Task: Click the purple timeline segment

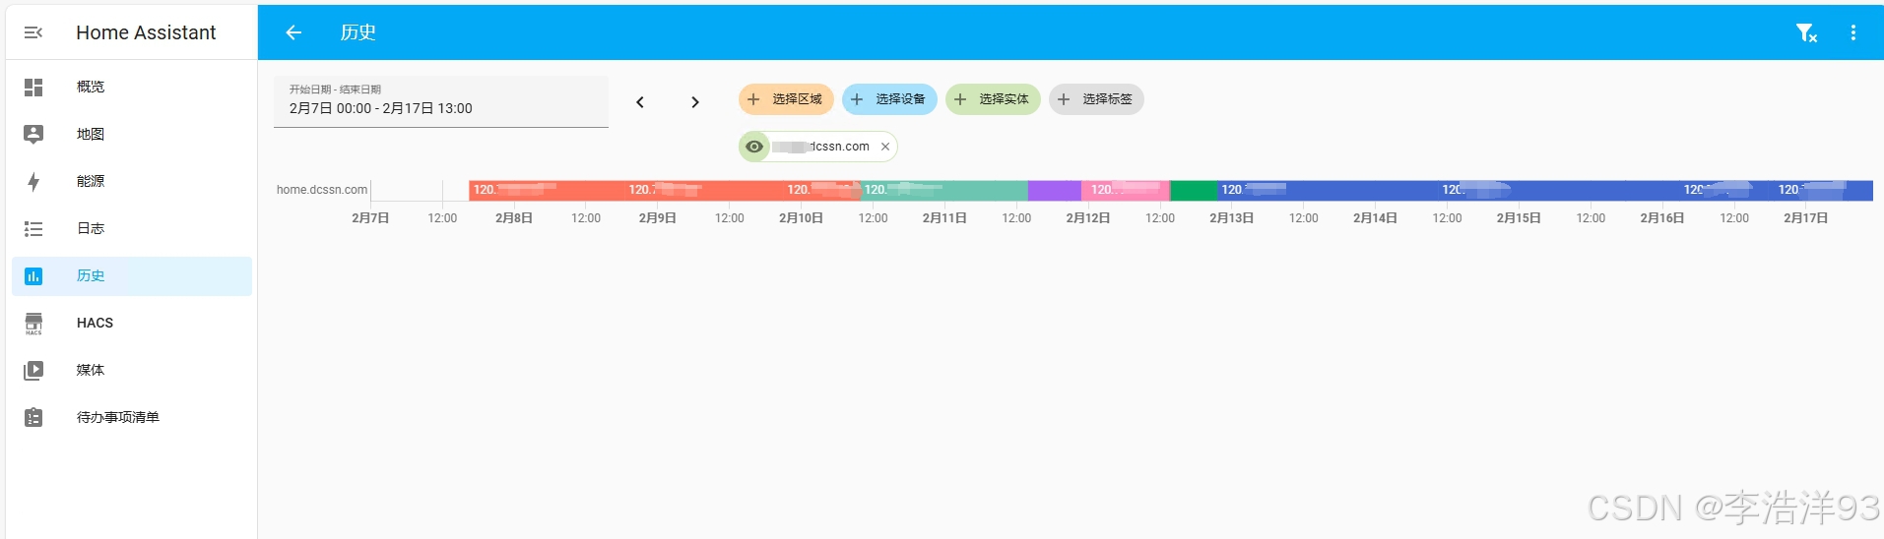Action: 1055,190
